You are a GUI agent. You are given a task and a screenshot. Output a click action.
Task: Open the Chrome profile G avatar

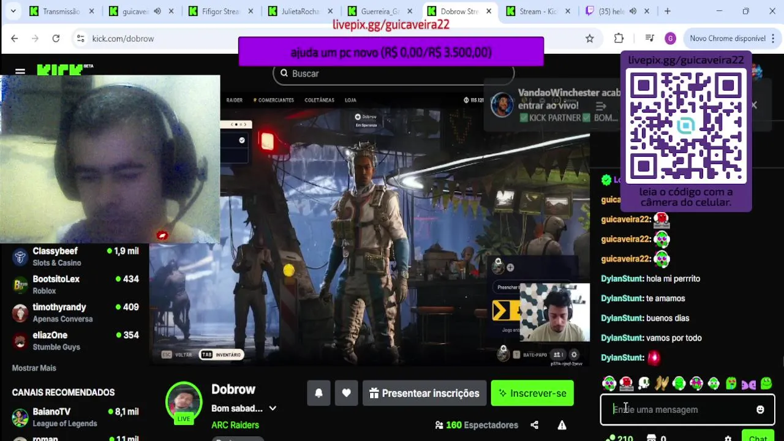(x=670, y=38)
